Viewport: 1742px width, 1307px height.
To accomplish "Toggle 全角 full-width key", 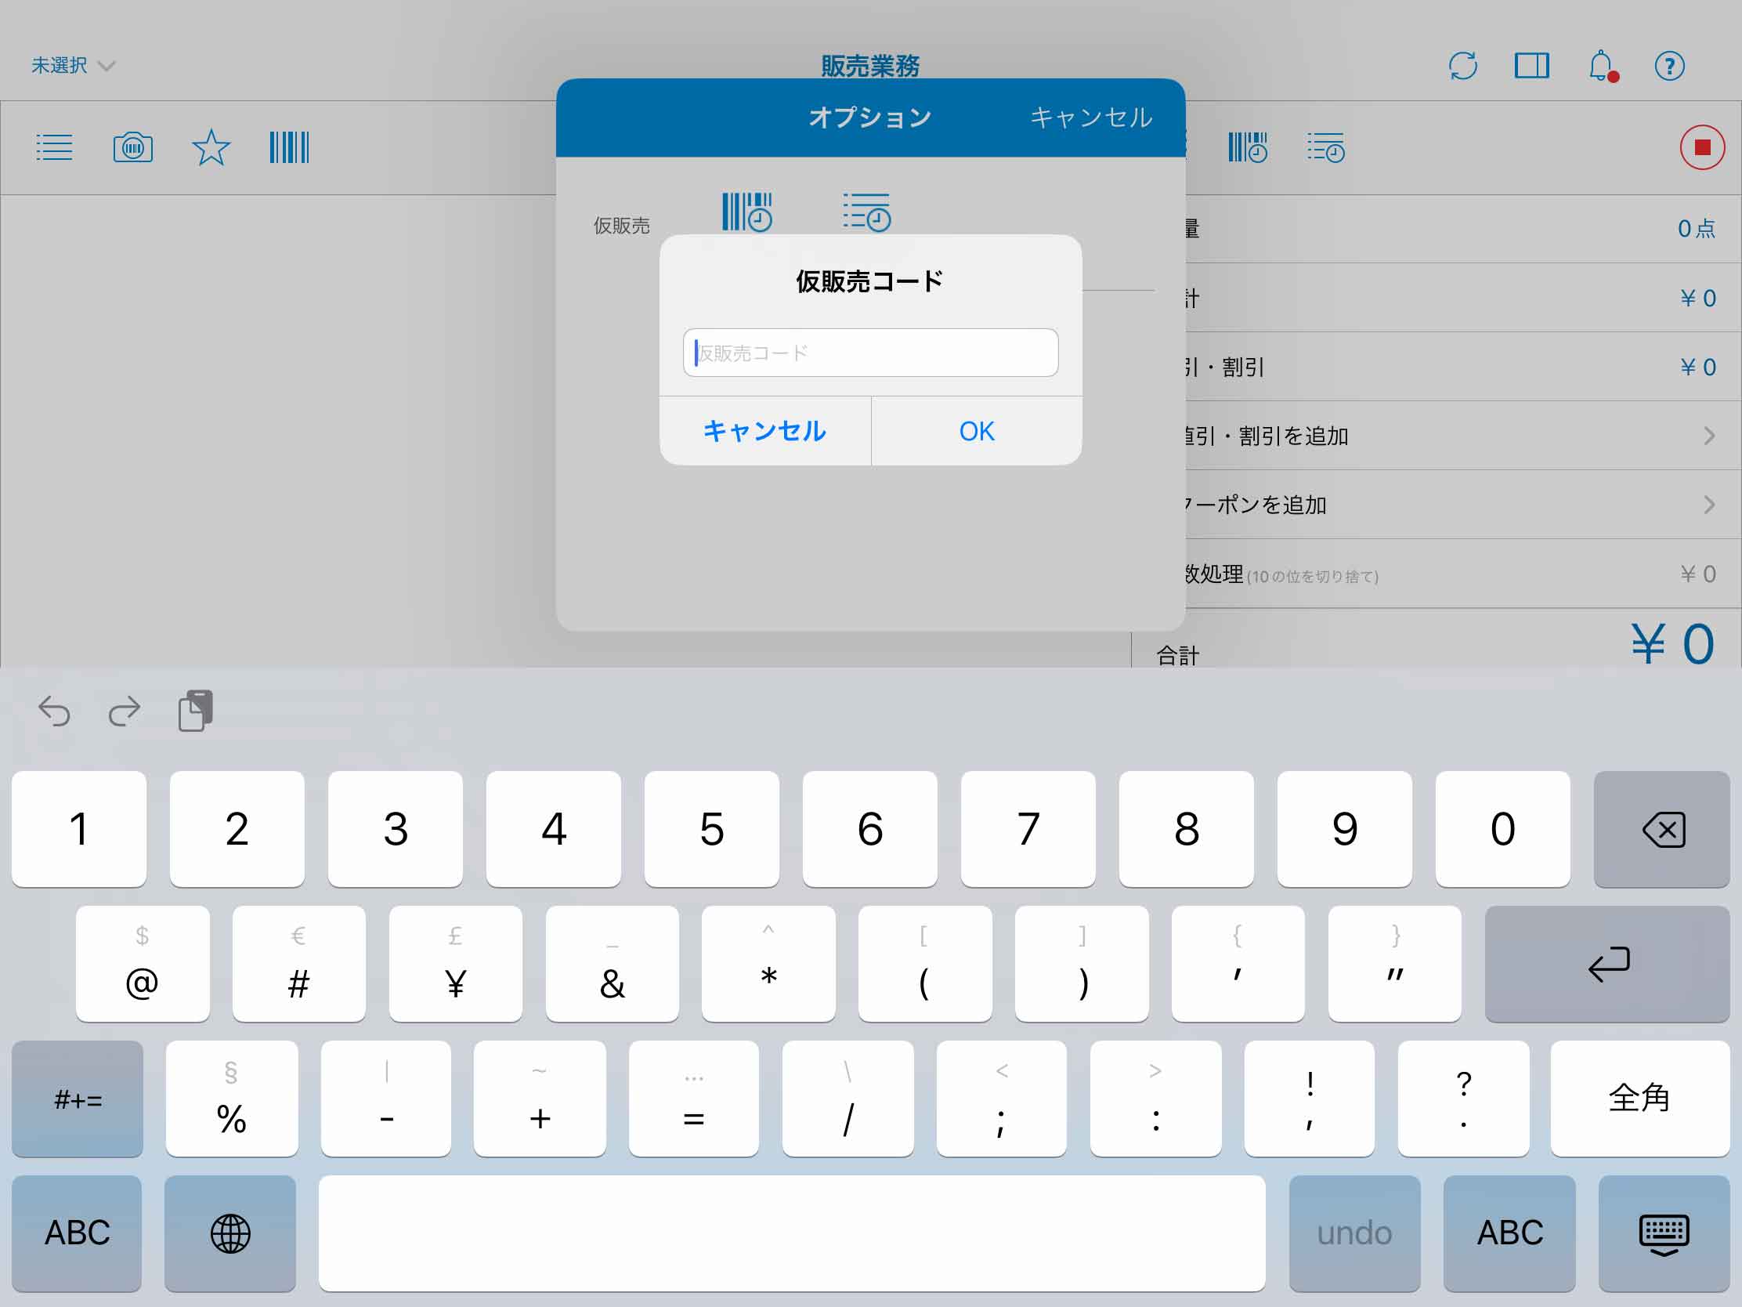I will click(x=1639, y=1099).
